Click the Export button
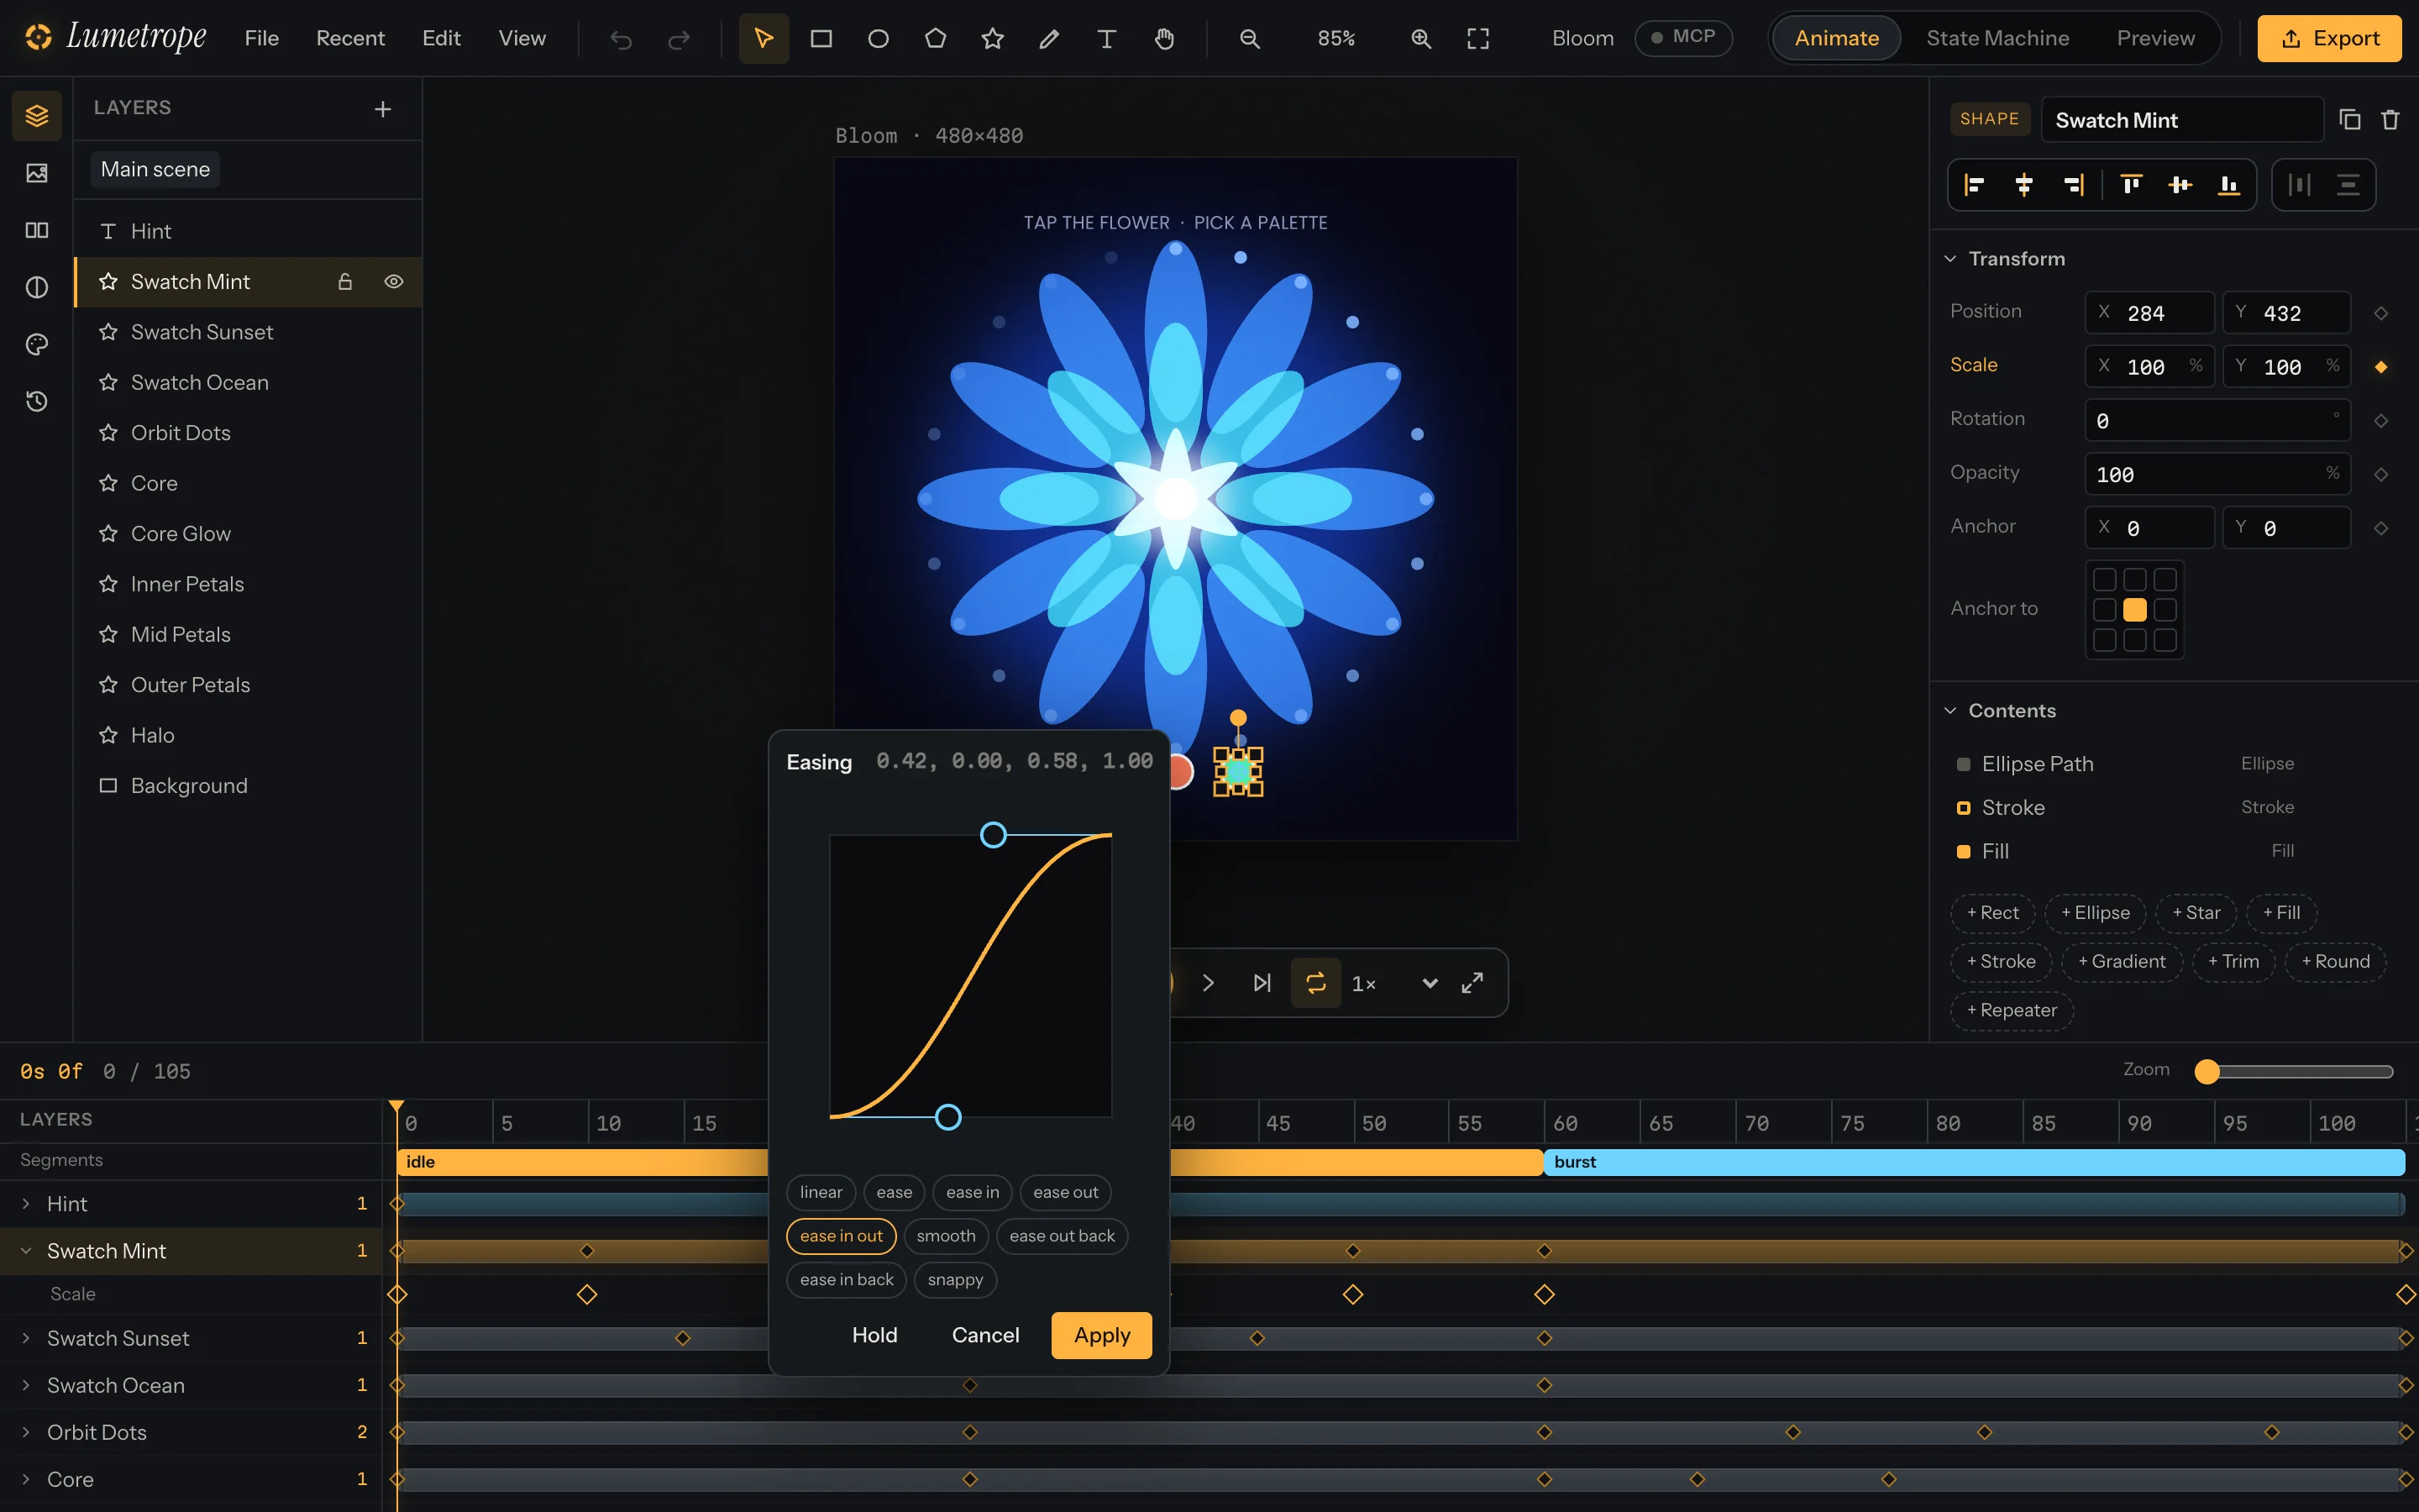Screen dimensions: 2419x1512 coord(2329,38)
